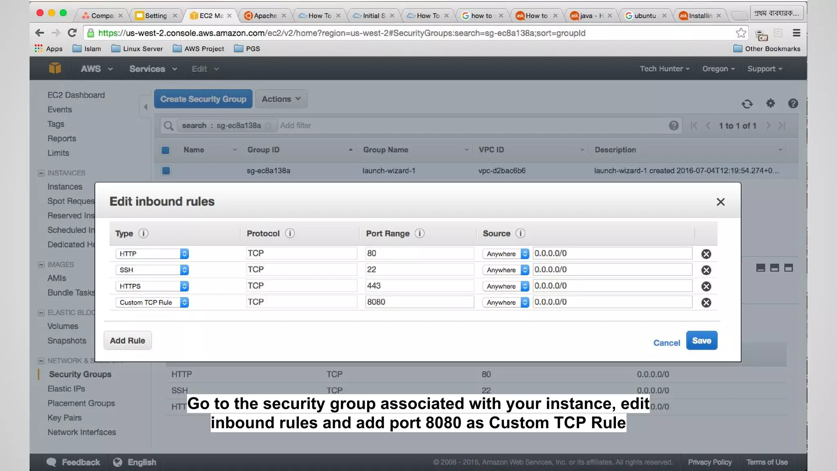Open the Chrome hamburger menu
Image resolution: width=837 pixels, height=471 pixels.
click(x=796, y=33)
